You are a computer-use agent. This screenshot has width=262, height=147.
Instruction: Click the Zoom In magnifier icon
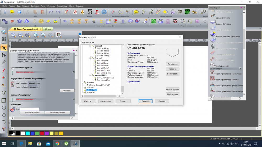(13, 35)
